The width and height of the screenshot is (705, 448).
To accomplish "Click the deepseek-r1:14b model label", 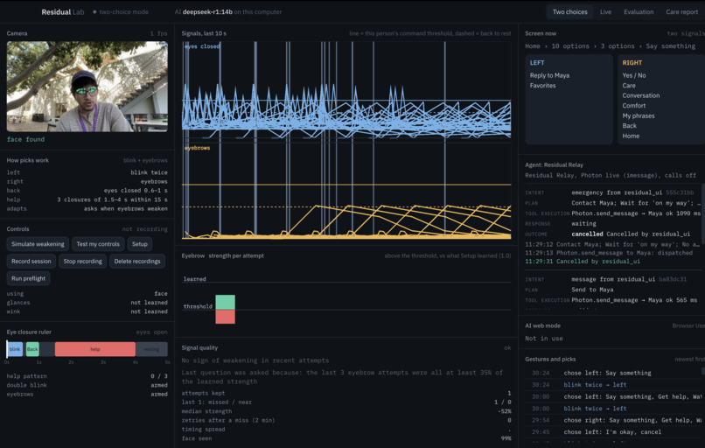I will (207, 12).
